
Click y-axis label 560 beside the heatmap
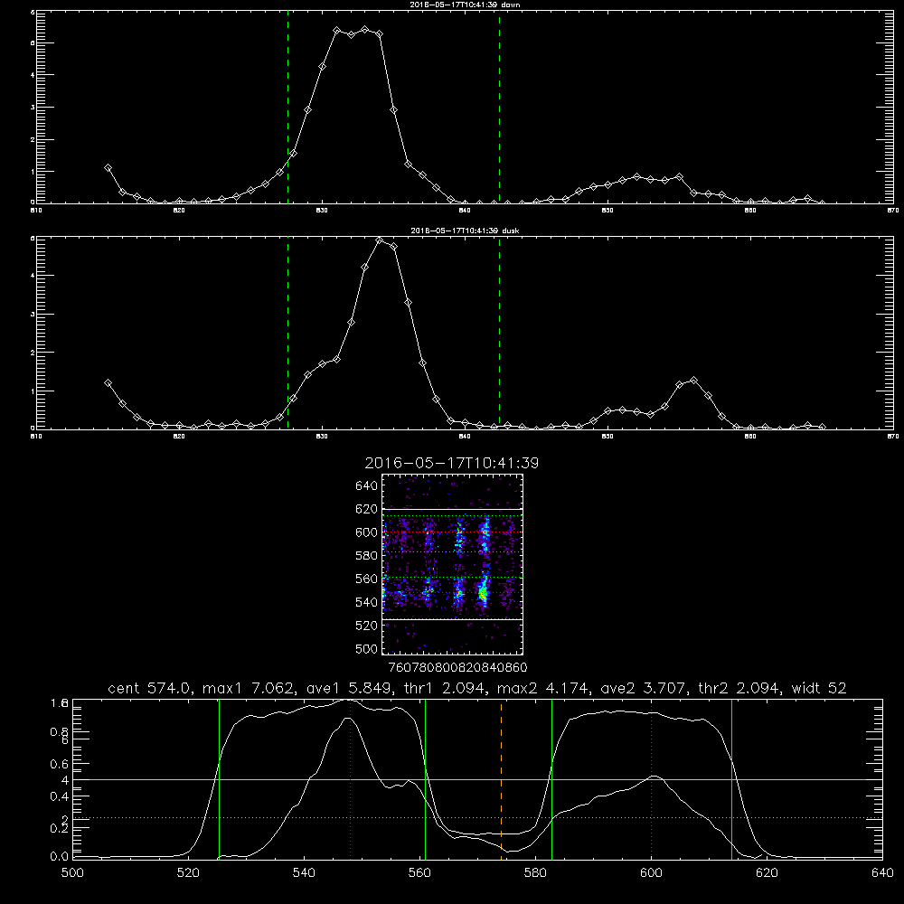tap(367, 579)
